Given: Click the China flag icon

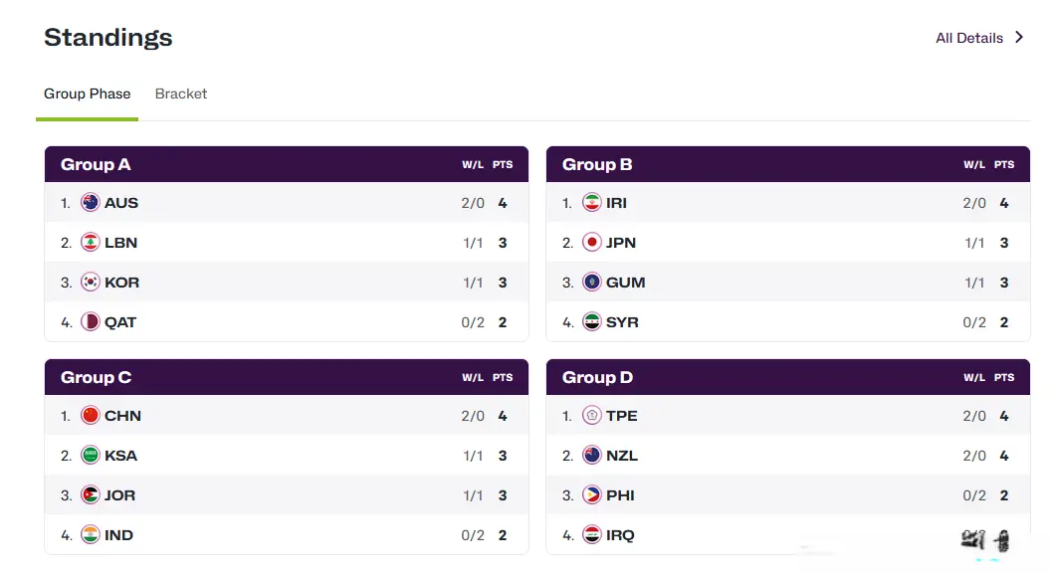Looking at the screenshot, I should [x=91, y=416].
